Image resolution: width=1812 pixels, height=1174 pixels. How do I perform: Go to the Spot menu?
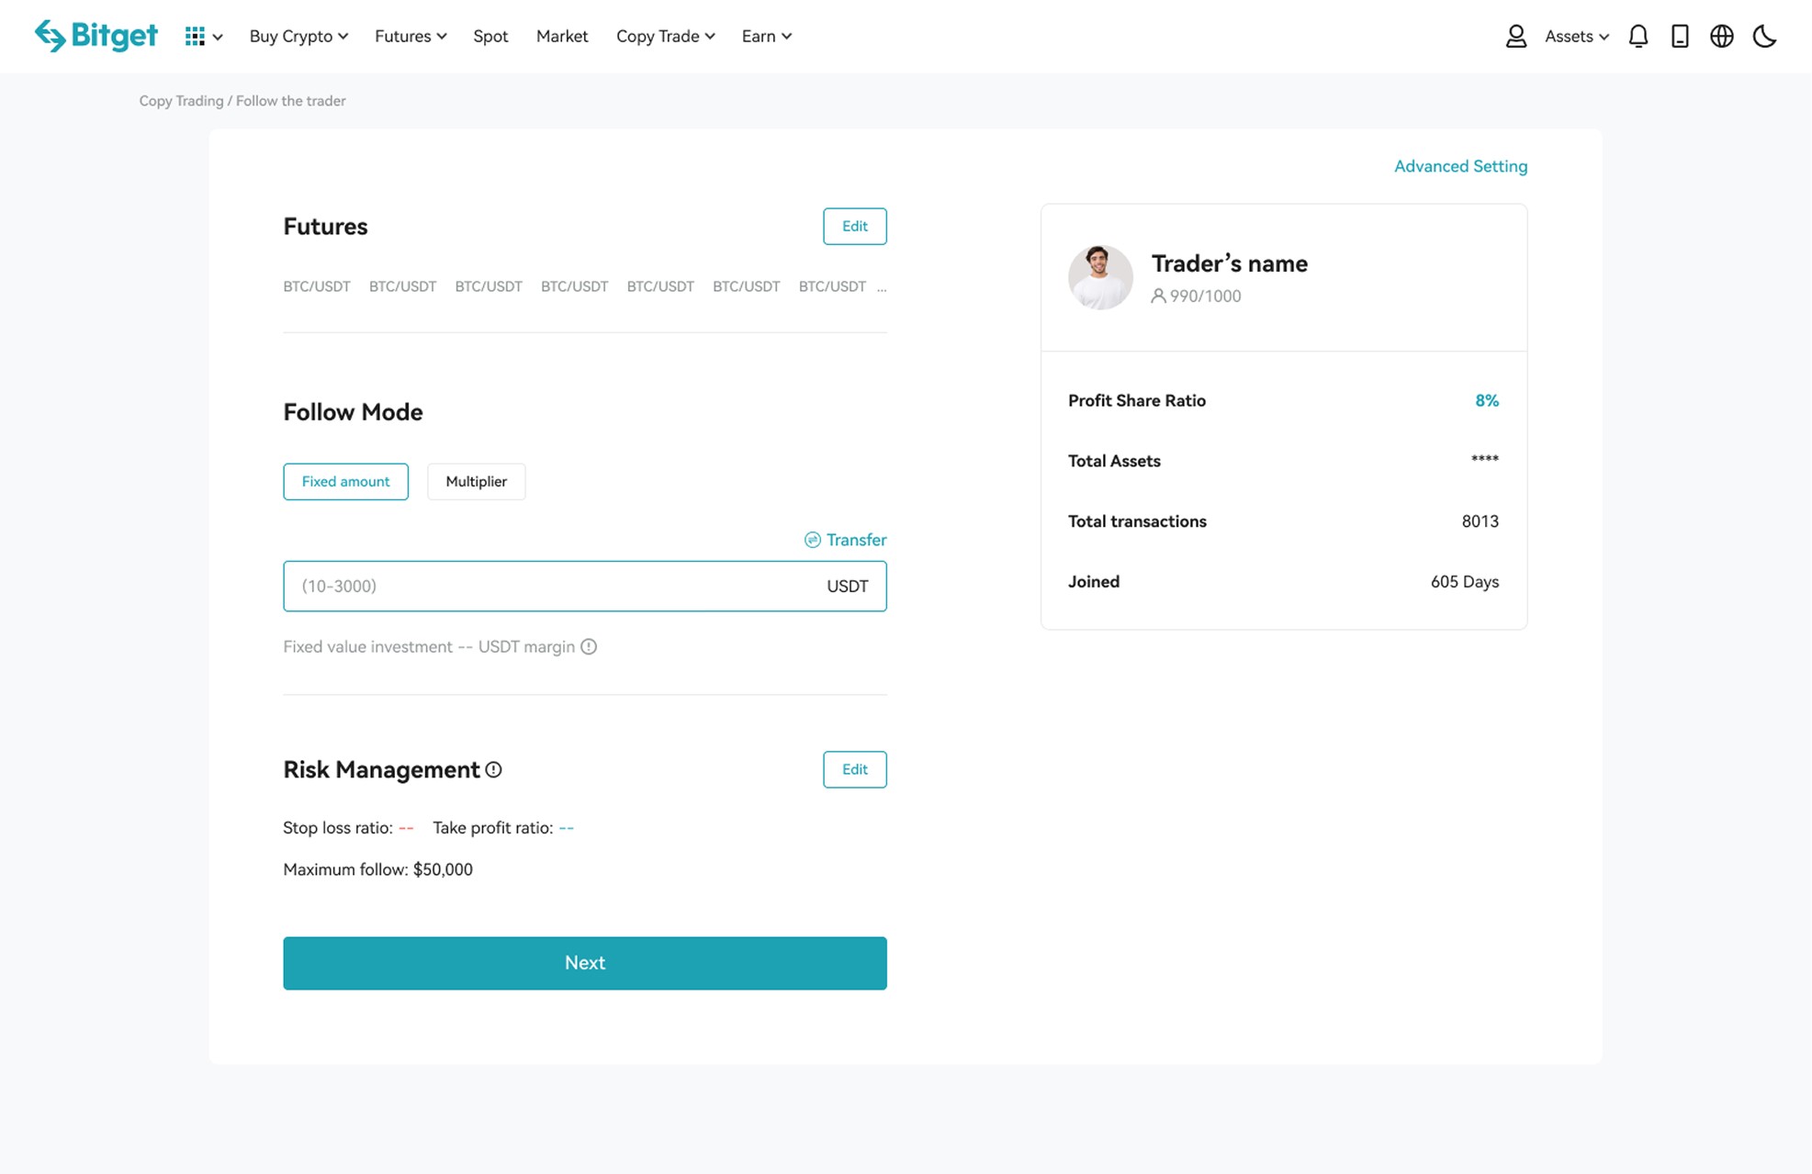(x=490, y=37)
